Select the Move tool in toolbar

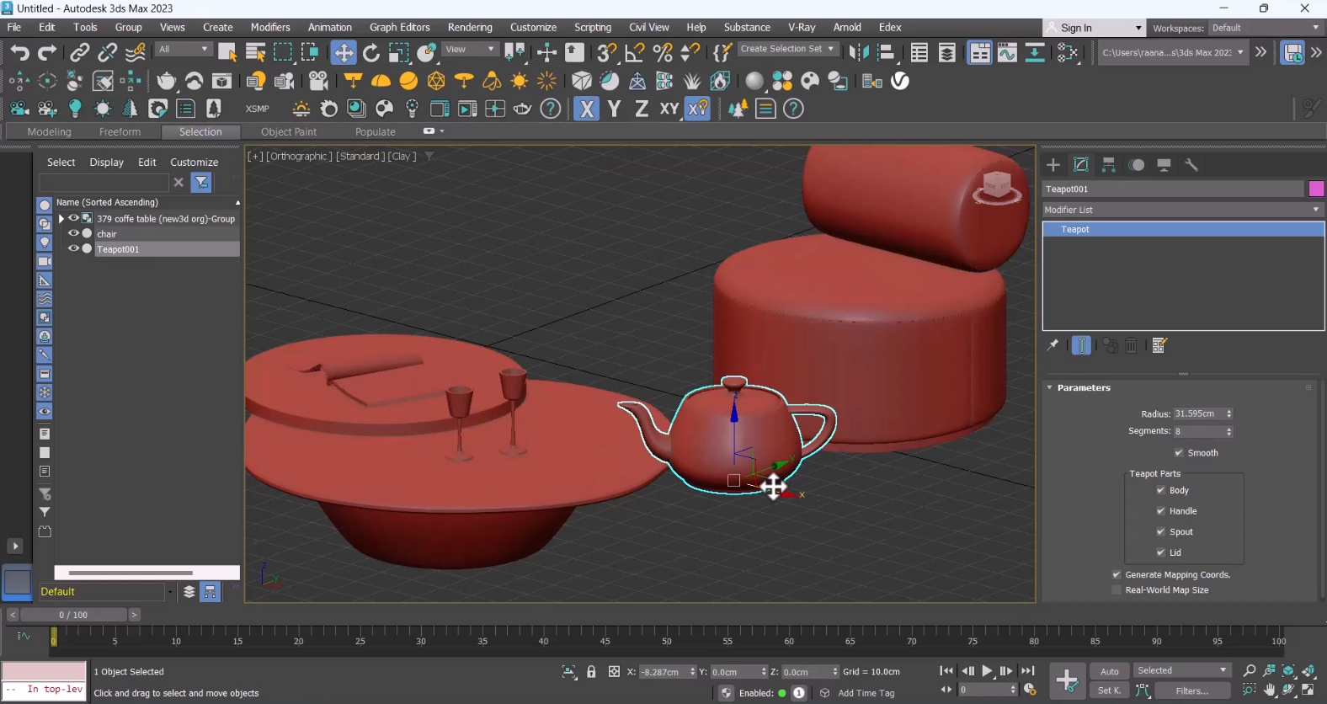point(344,53)
